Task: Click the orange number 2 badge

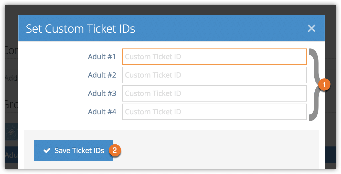Action: click(114, 150)
